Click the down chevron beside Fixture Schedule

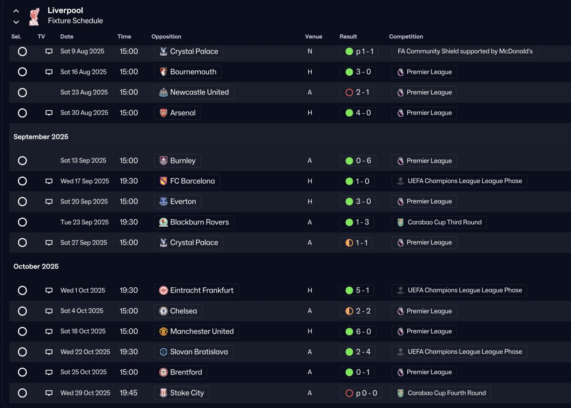point(16,22)
